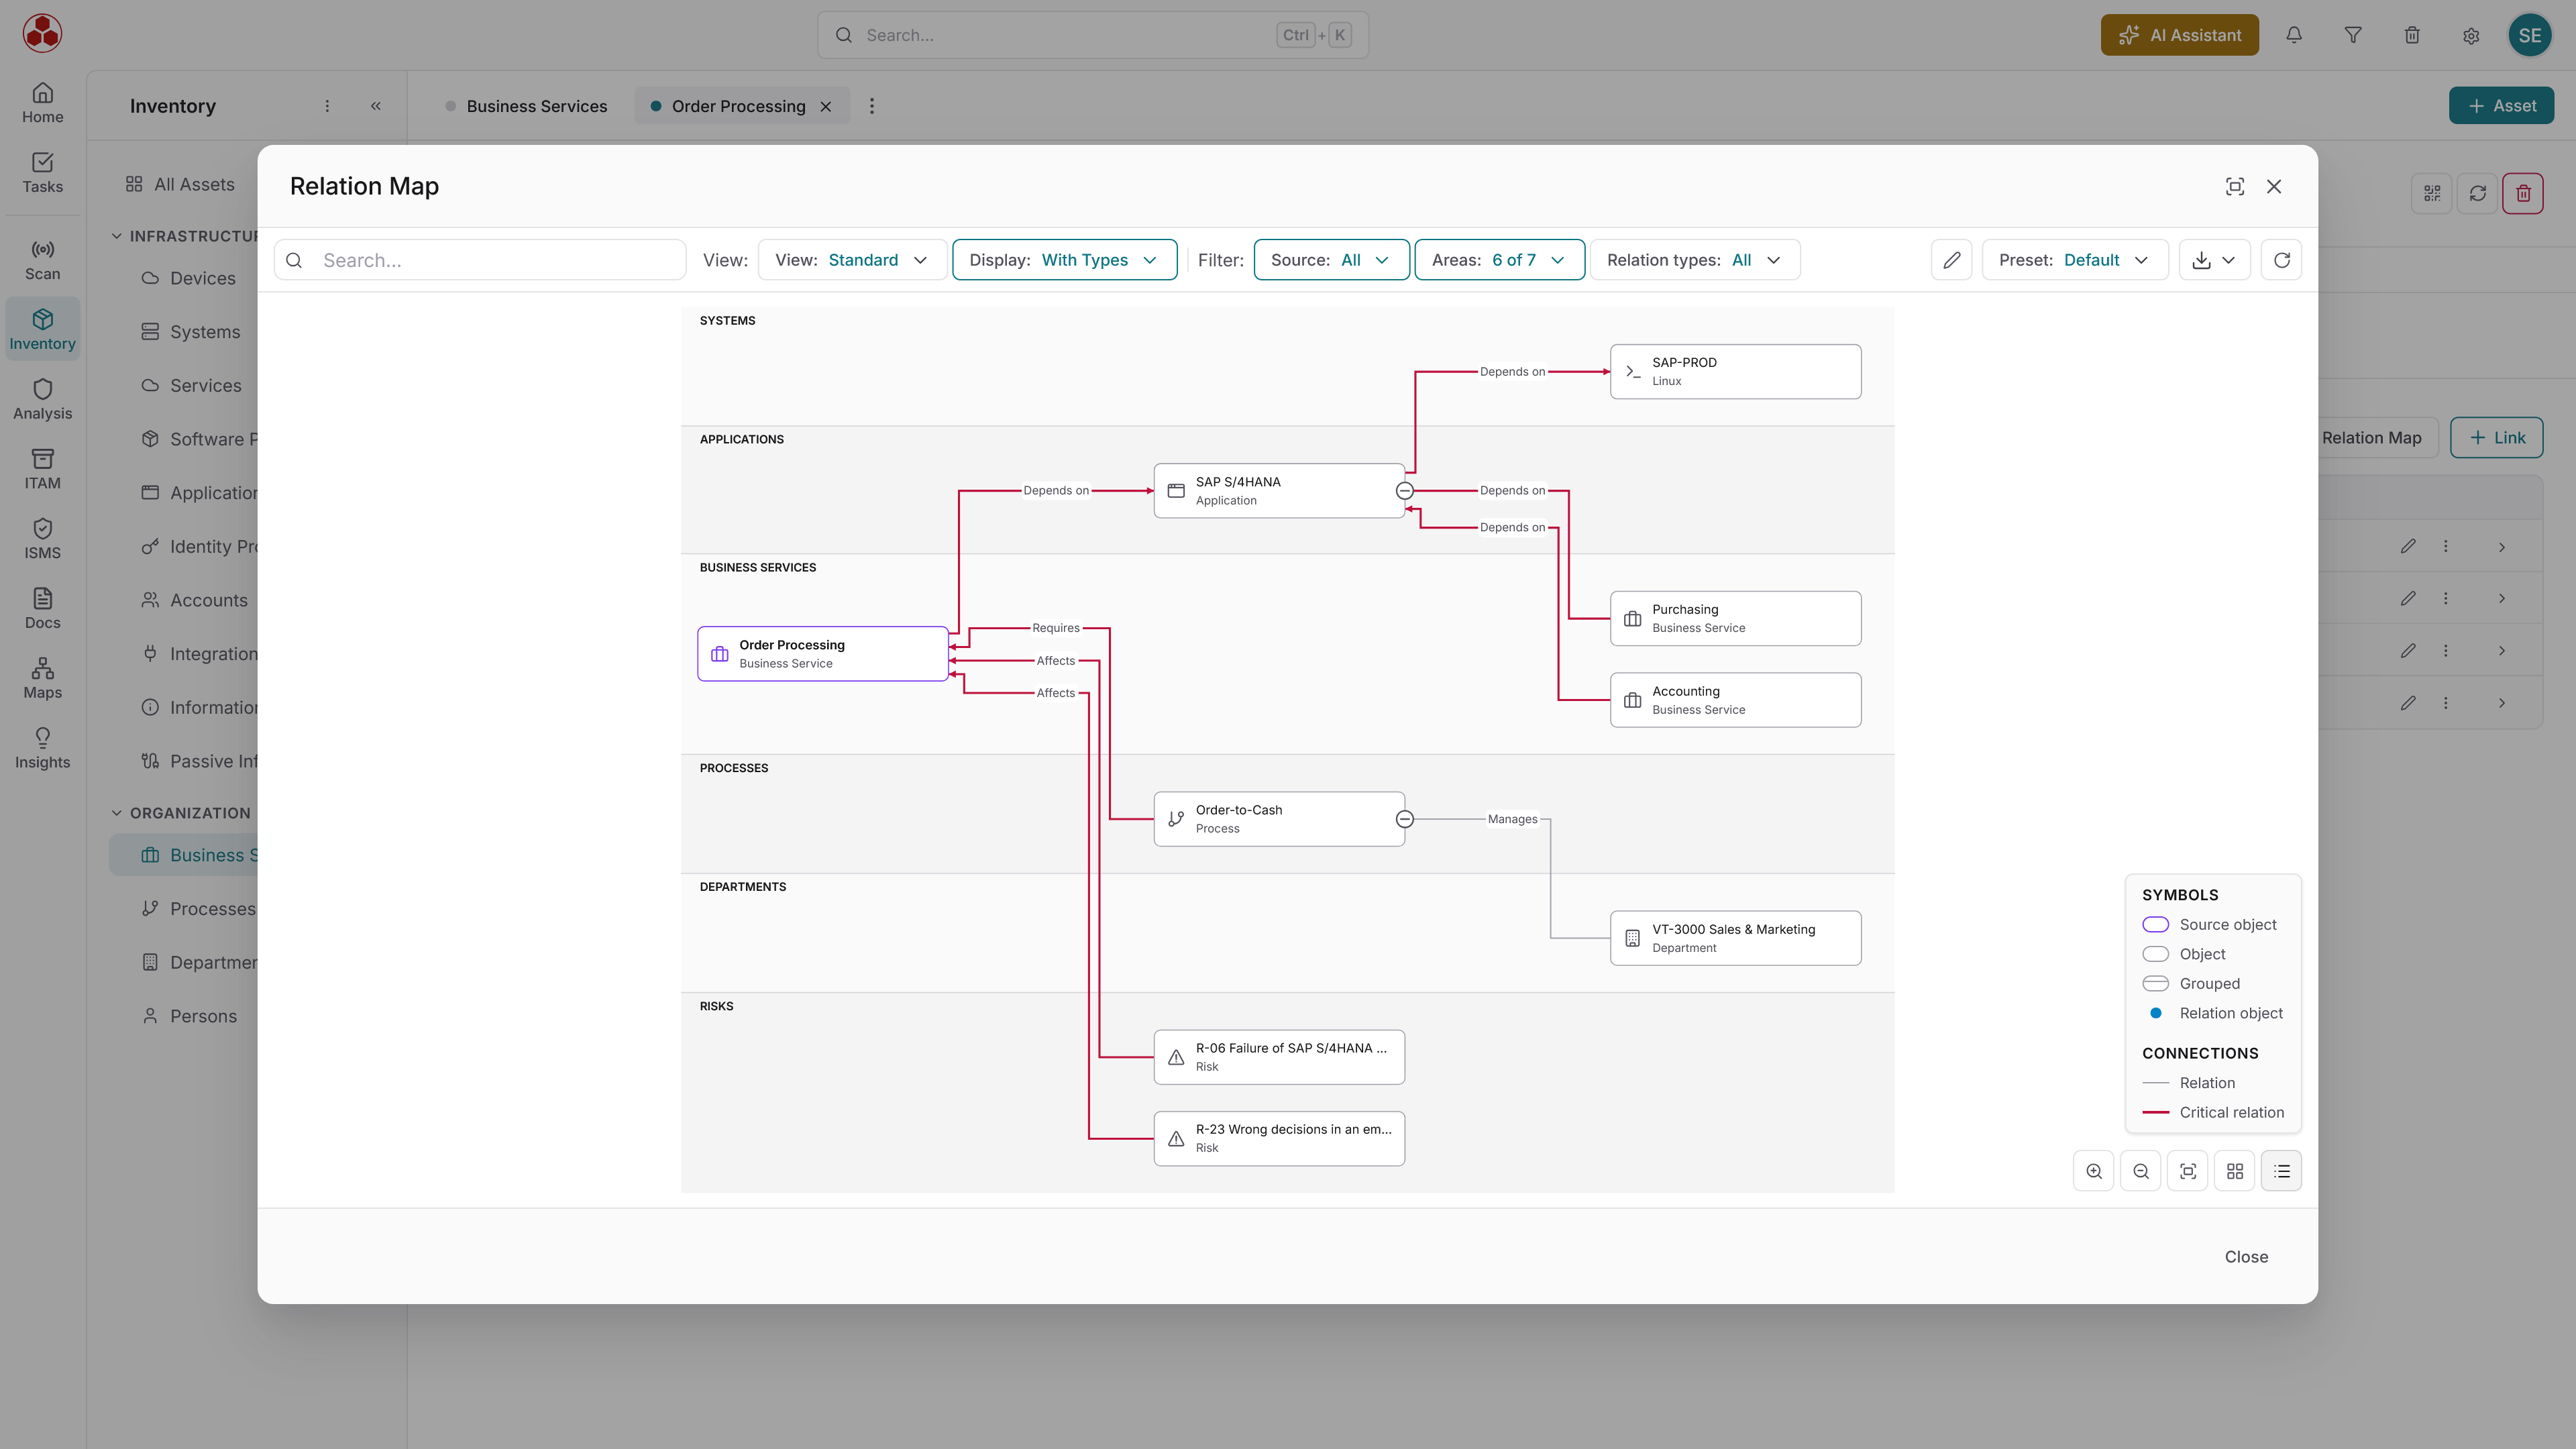Toggle fullscreen for the Relation Map dialog
2576x1449 pixels.
pos(2235,187)
